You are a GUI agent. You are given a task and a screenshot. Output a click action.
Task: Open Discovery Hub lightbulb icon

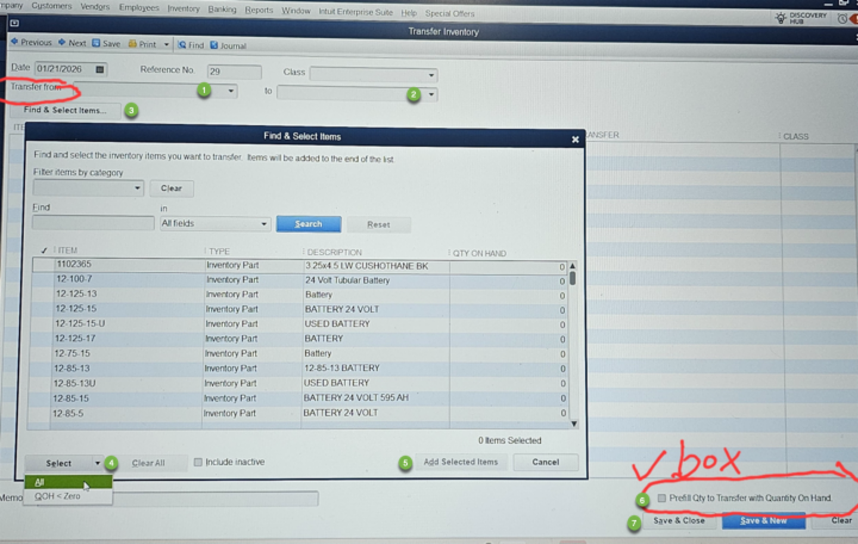click(x=781, y=18)
